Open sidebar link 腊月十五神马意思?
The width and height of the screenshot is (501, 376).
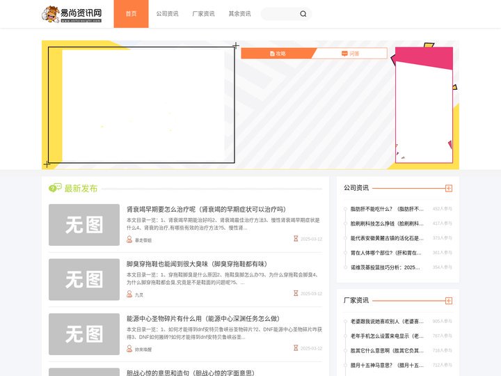coord(387,365)
